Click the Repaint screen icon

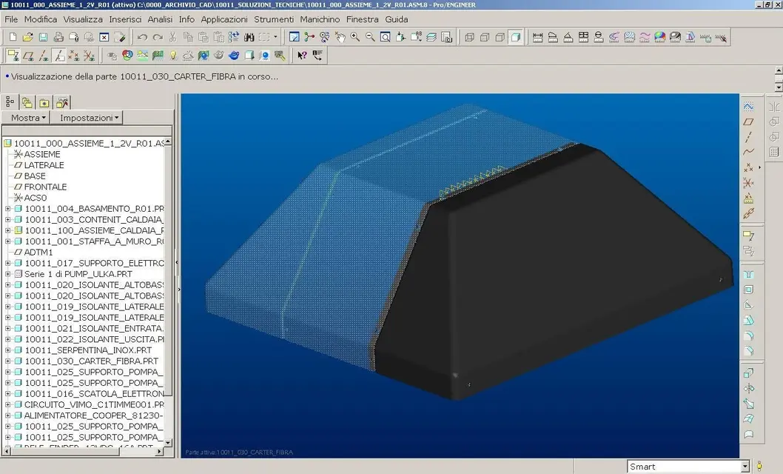294,37
